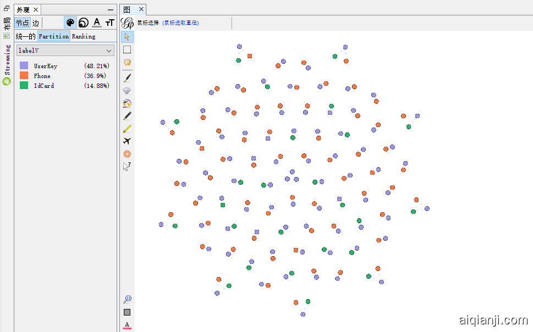Pick the diamond node sizer tool
Image resolution: width=533 pixels, height=332 pixels.
coord(127,90)
